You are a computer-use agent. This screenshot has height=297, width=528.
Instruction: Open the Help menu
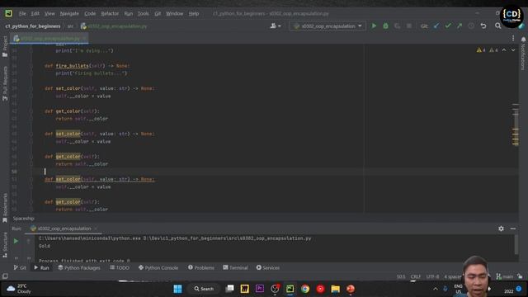coord(194,13)
